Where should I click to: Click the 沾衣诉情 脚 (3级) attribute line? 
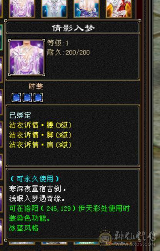40,135
